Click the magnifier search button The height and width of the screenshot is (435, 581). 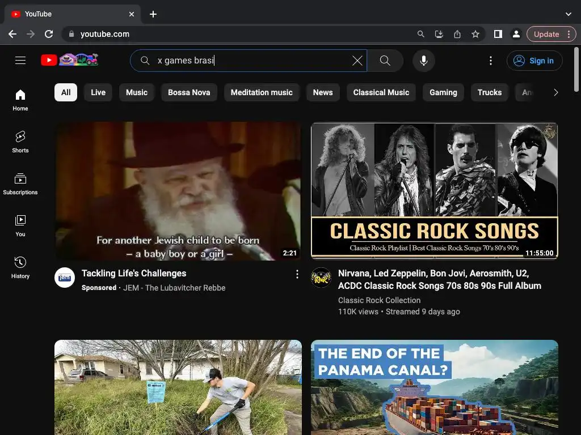tap(385, 61)
